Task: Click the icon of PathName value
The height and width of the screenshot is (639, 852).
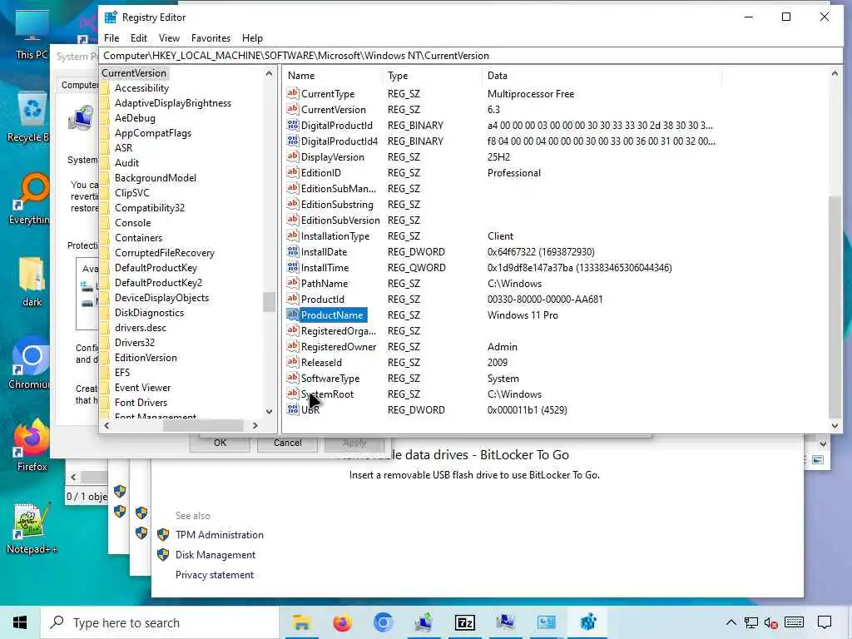Action: coord(292,283)
